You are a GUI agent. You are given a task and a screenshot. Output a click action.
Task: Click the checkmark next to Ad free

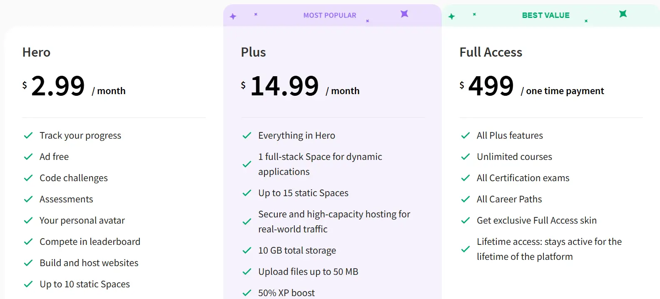(28, 157)
